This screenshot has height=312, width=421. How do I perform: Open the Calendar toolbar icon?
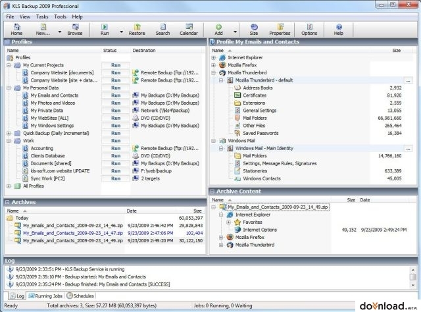click(189, 30)
